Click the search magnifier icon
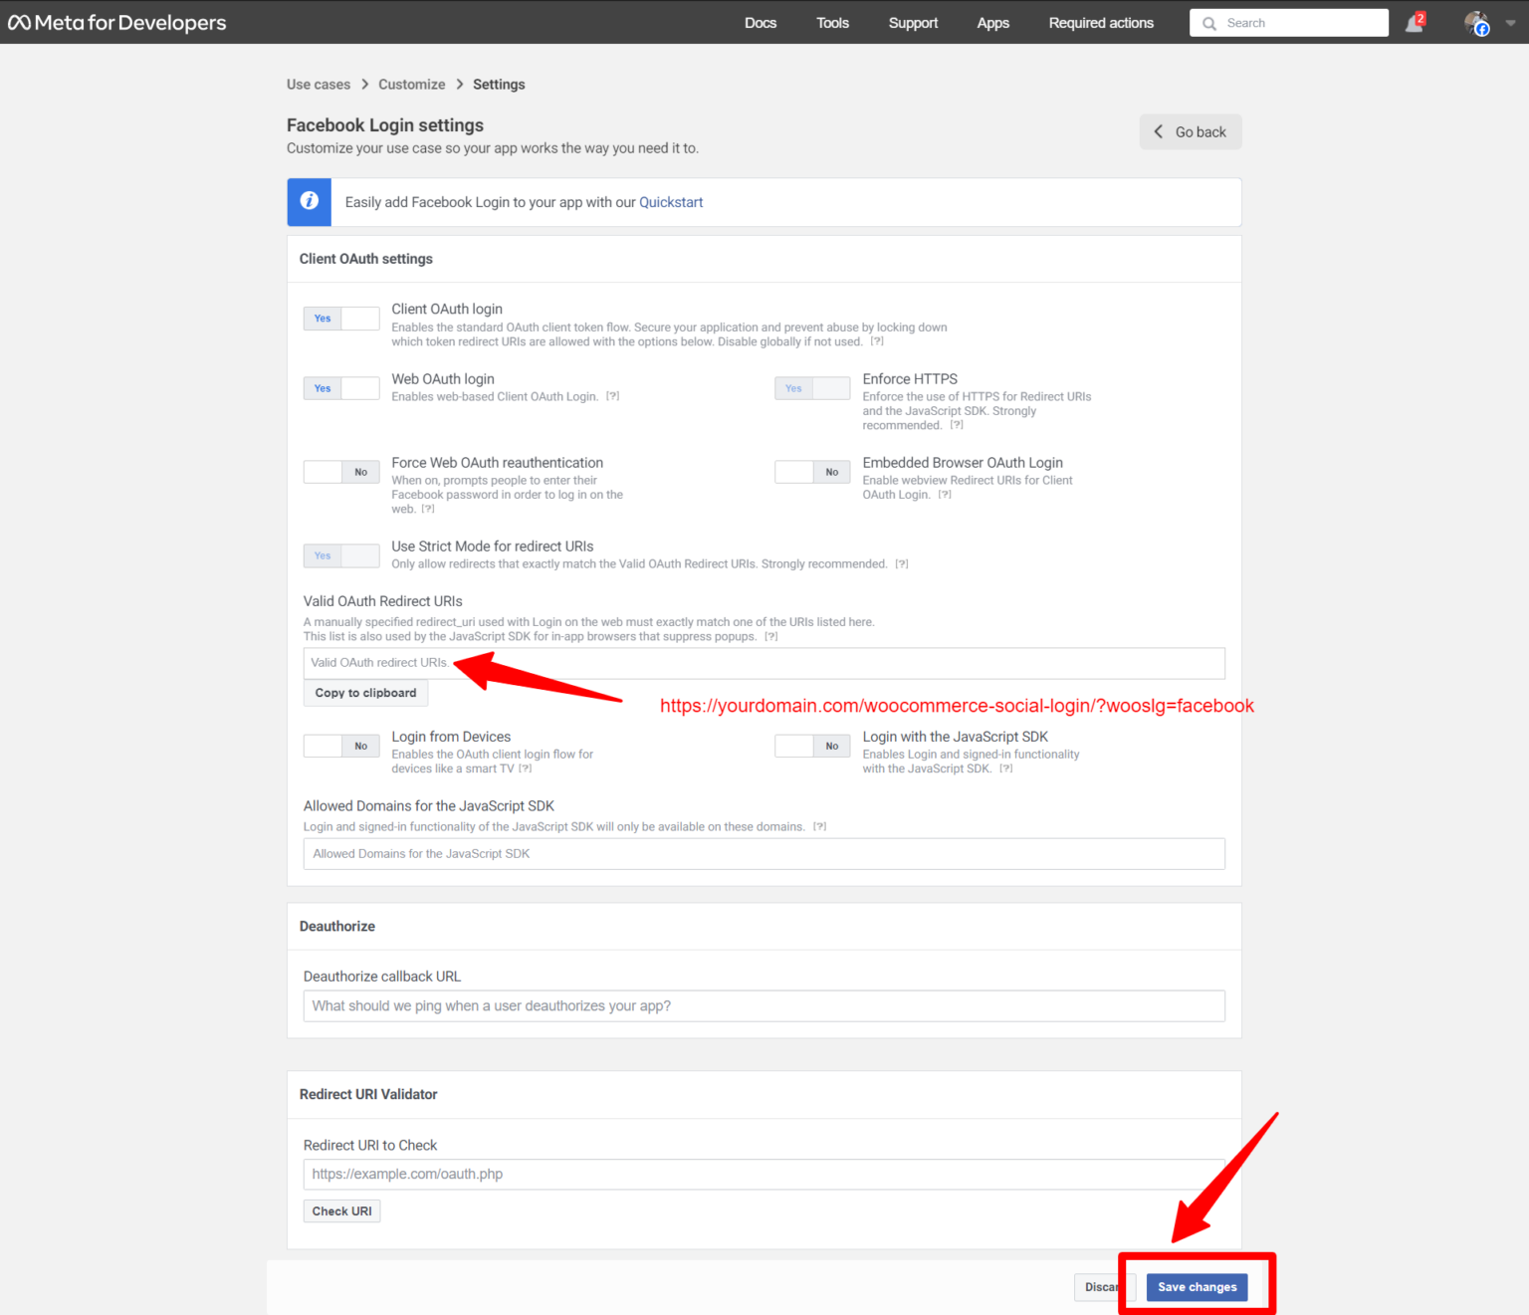 [1208, 22]
